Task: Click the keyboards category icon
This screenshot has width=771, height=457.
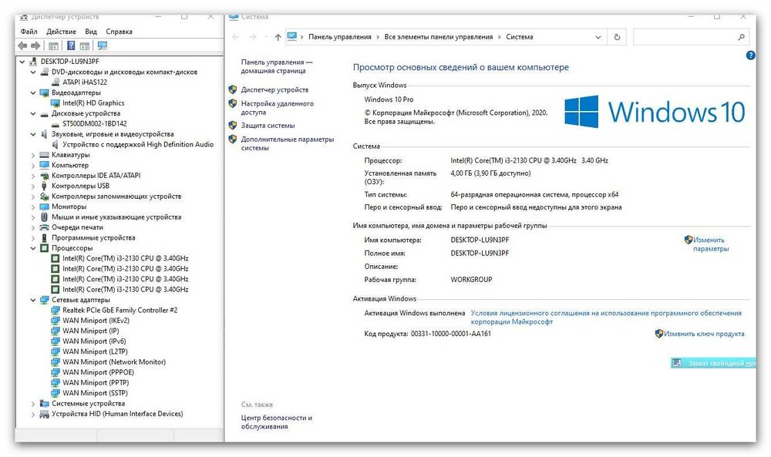Action: coord(44,155)
